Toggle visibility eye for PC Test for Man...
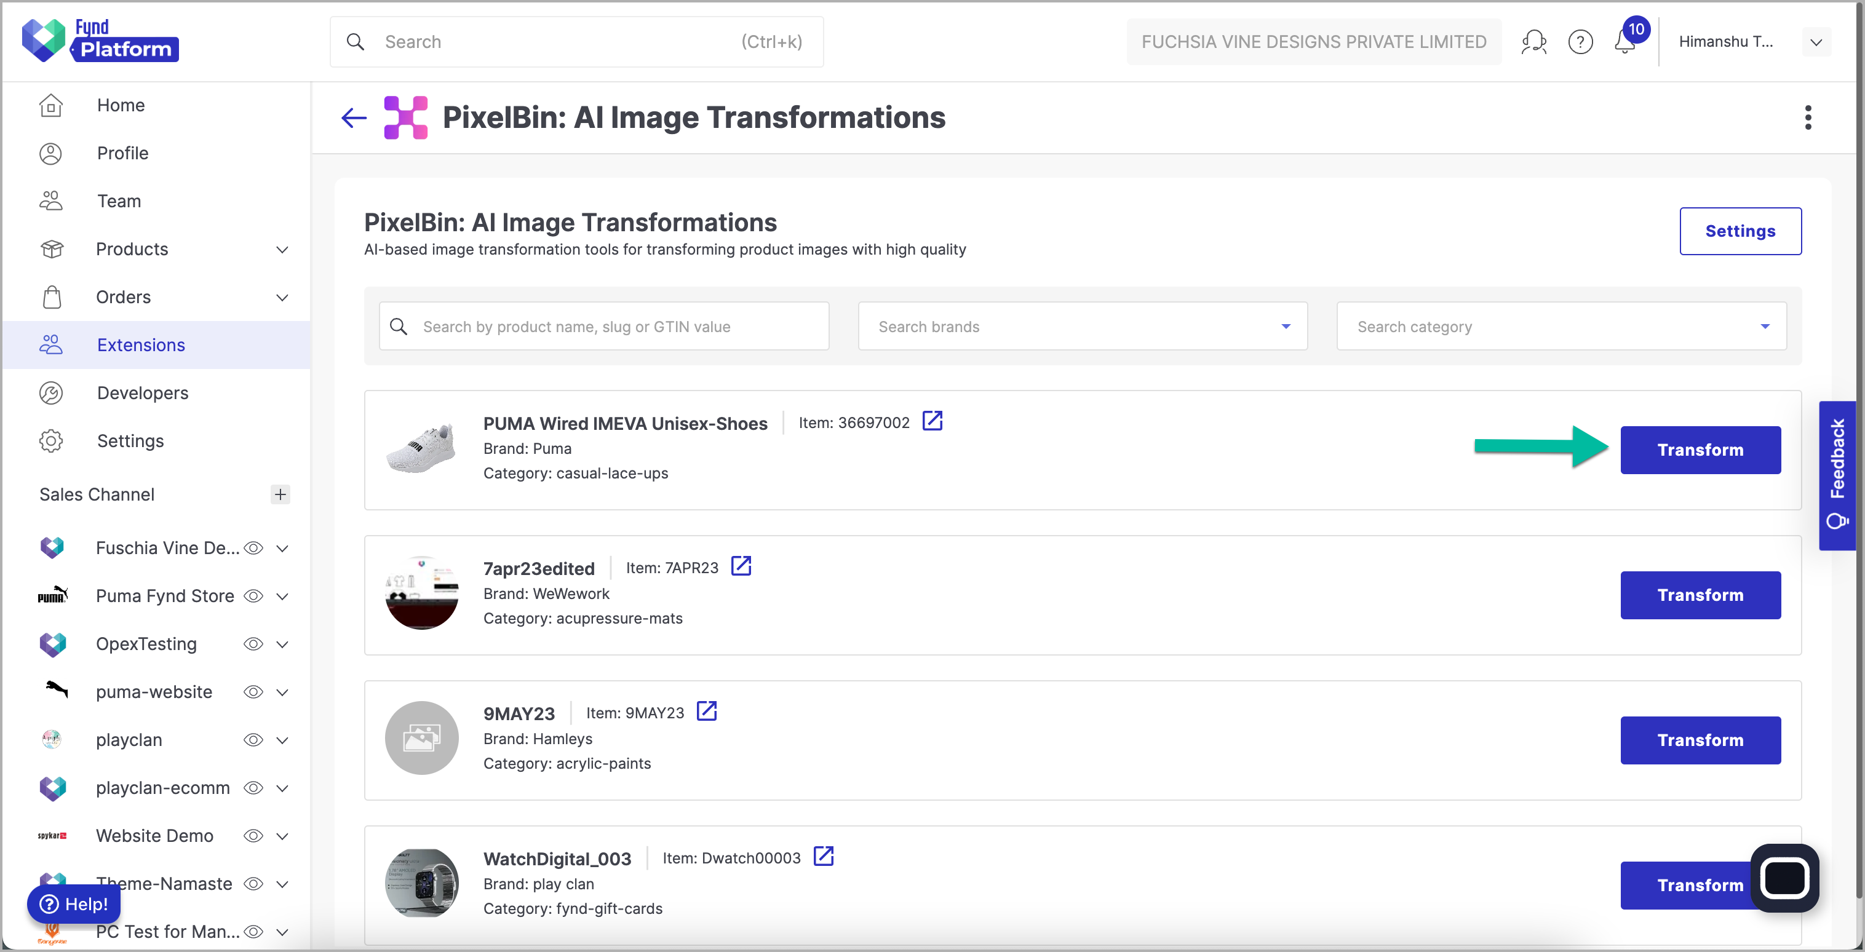Screen dimensions: 1865x952 pyautogui.click(x=253, y=932)
